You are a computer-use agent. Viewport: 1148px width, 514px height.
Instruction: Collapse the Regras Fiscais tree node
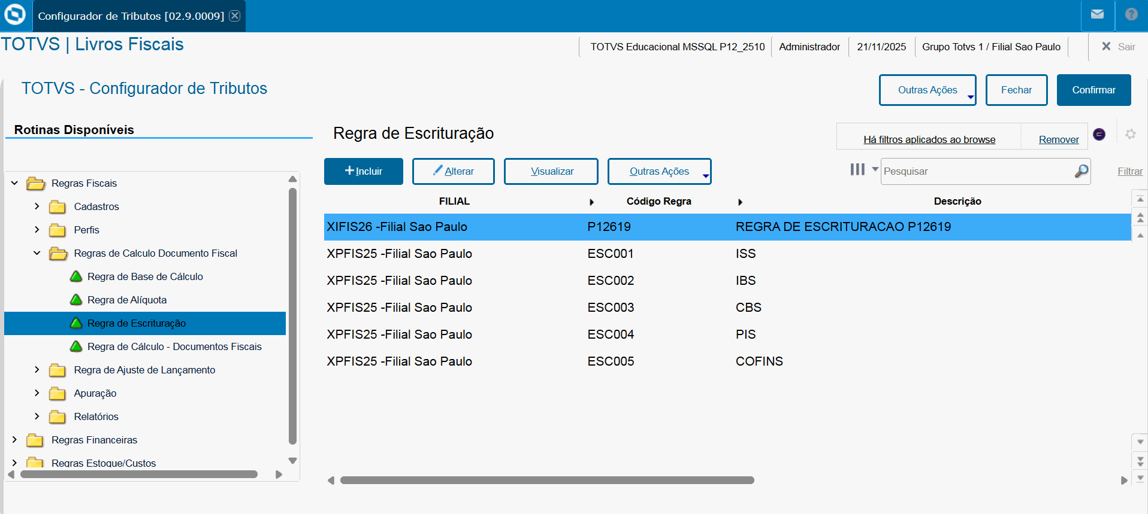(14, 183)
